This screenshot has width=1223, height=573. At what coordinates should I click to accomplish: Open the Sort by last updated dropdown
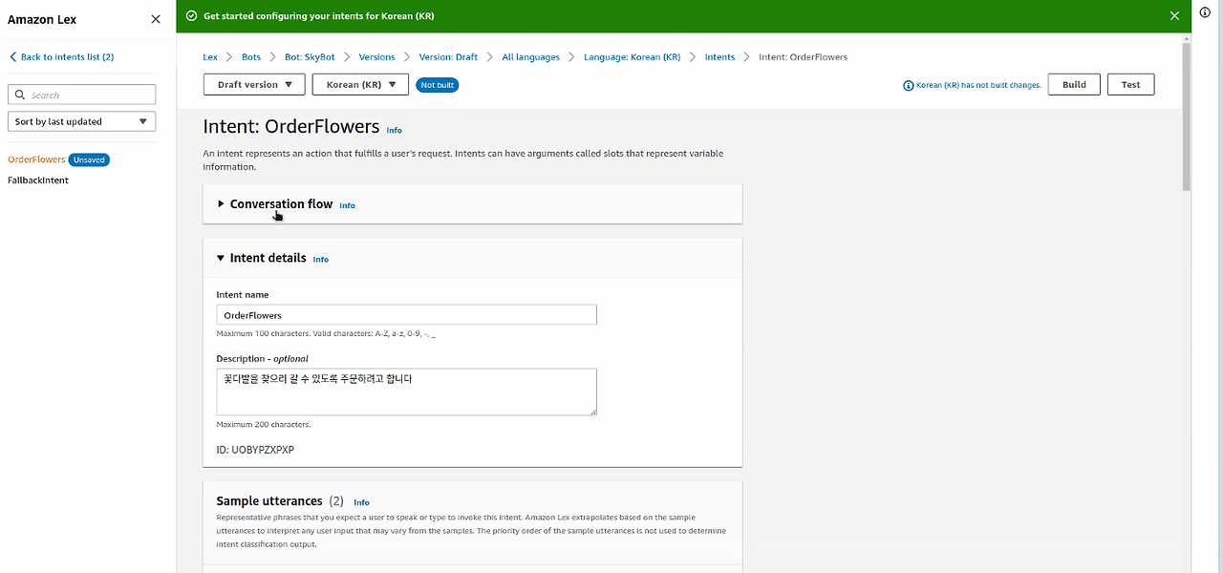81,121
